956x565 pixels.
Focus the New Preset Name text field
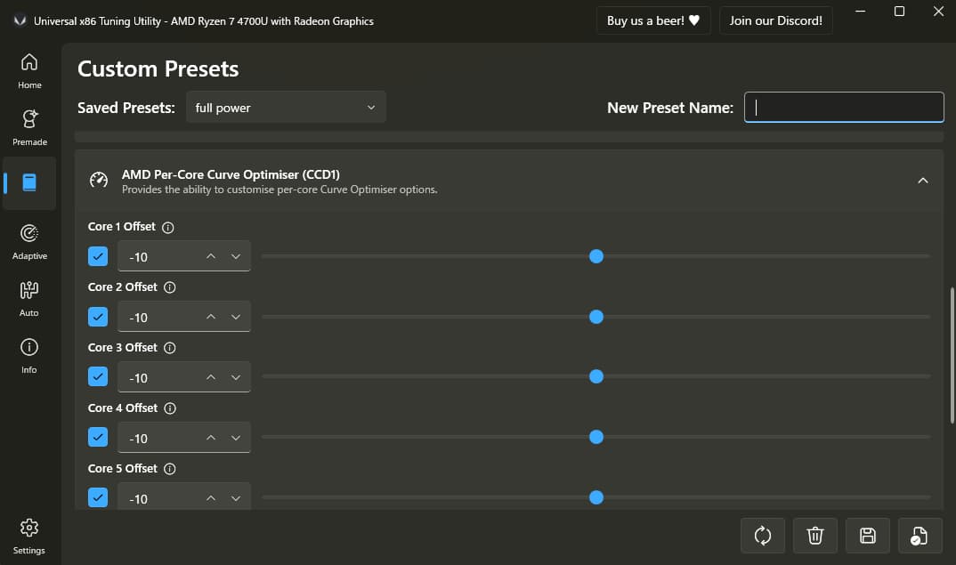844,108
